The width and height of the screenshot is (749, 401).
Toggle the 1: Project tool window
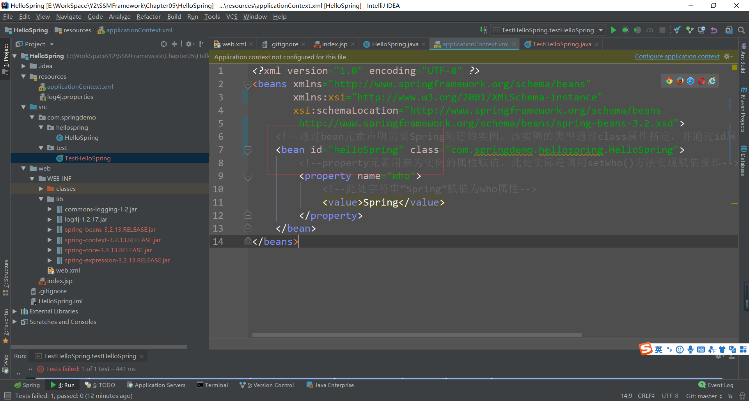click(x=5, y=58)
